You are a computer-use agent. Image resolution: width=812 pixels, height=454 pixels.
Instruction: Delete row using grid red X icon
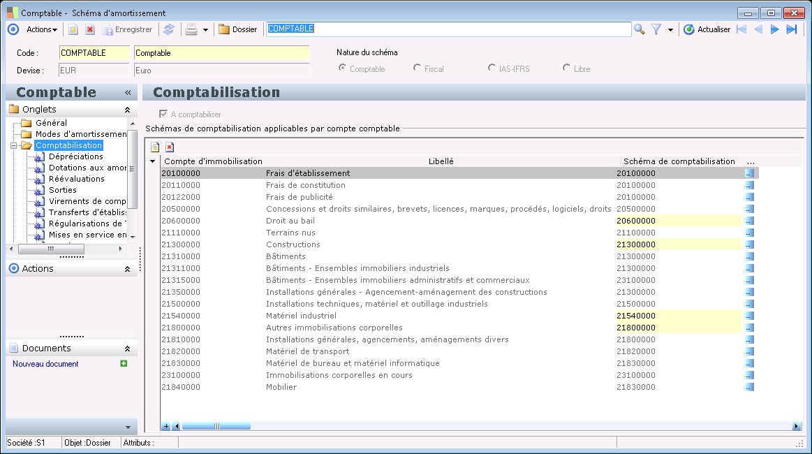(170, 147)
